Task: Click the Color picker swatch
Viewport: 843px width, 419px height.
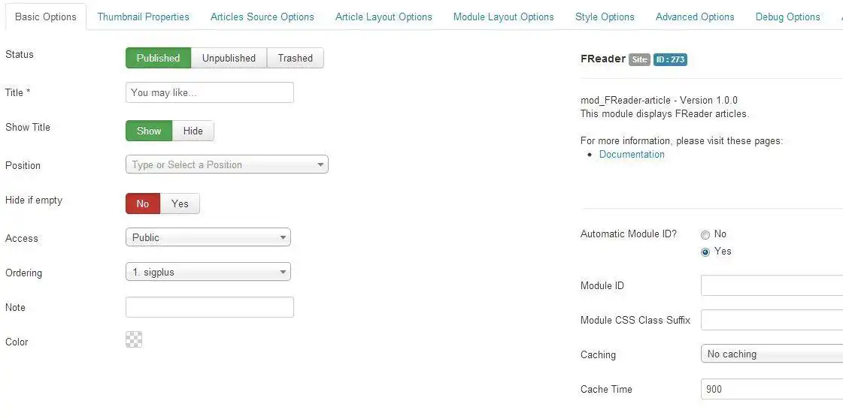Action: pyautogui.click(x=134, y=340)
